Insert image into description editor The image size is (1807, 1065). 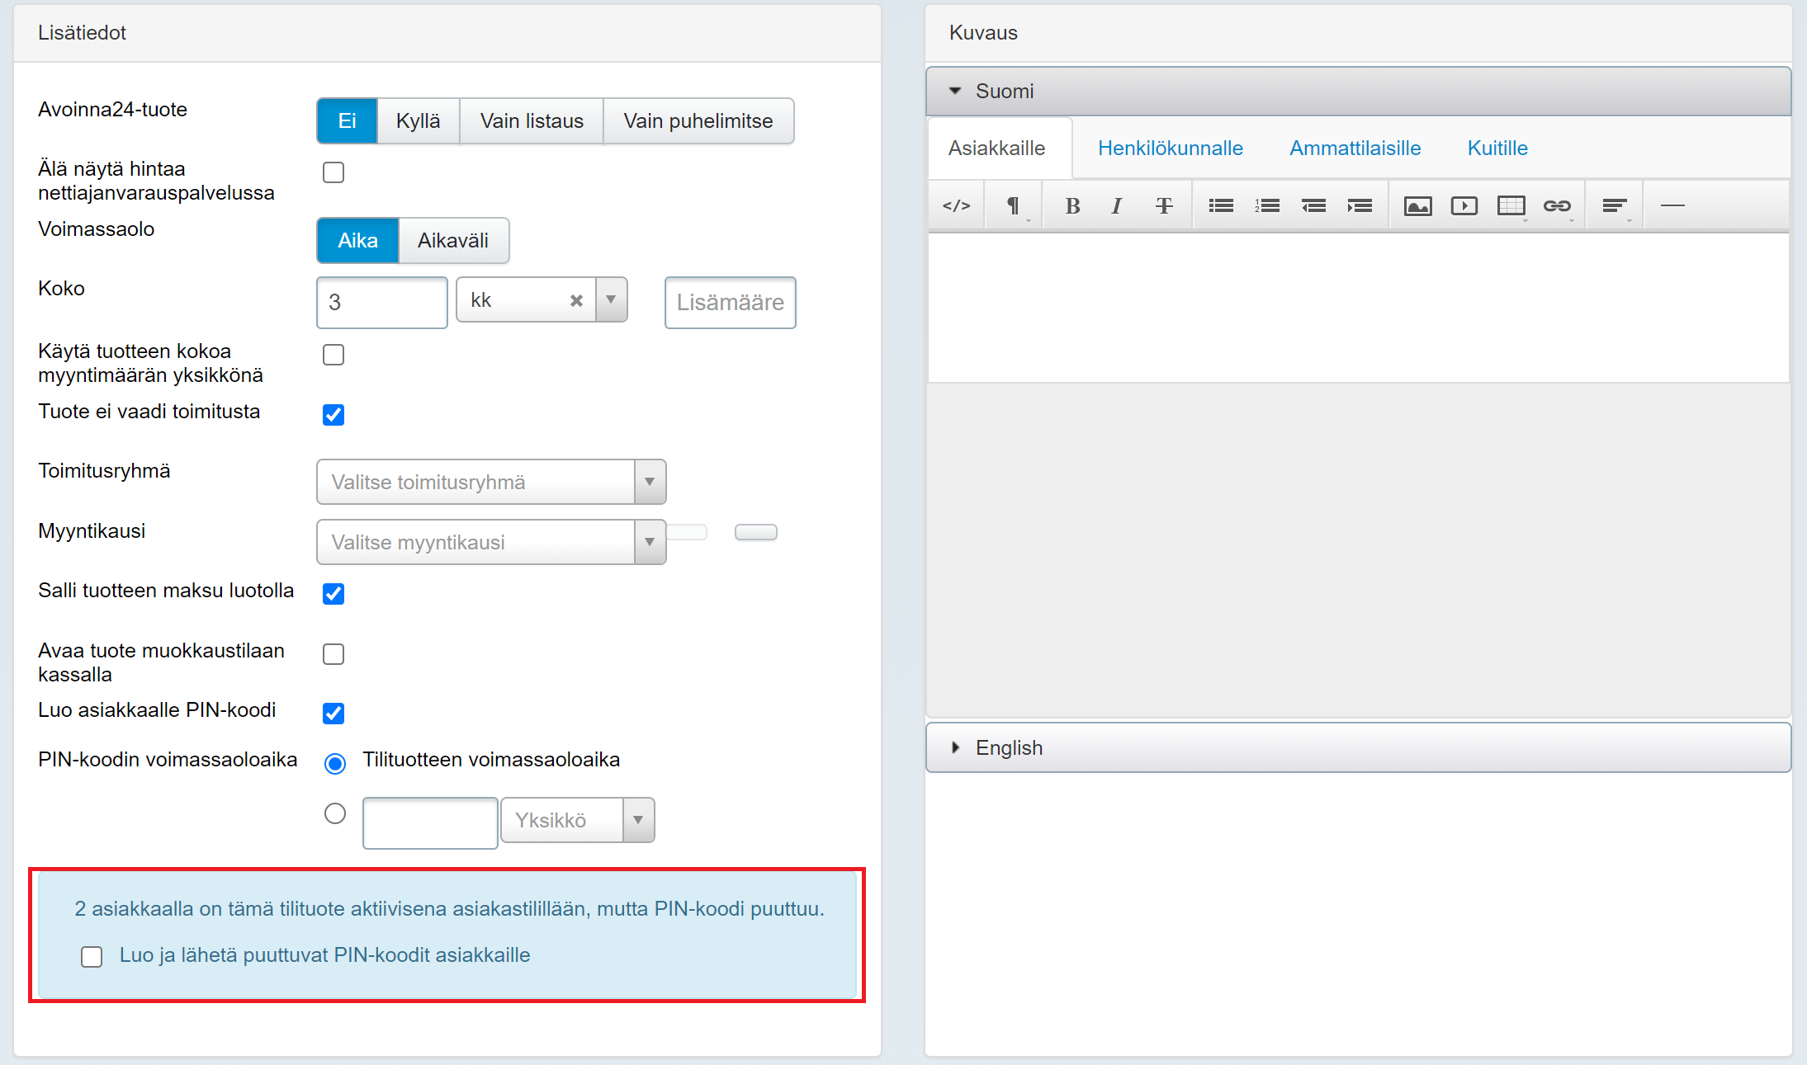[x=1417, y=205]
